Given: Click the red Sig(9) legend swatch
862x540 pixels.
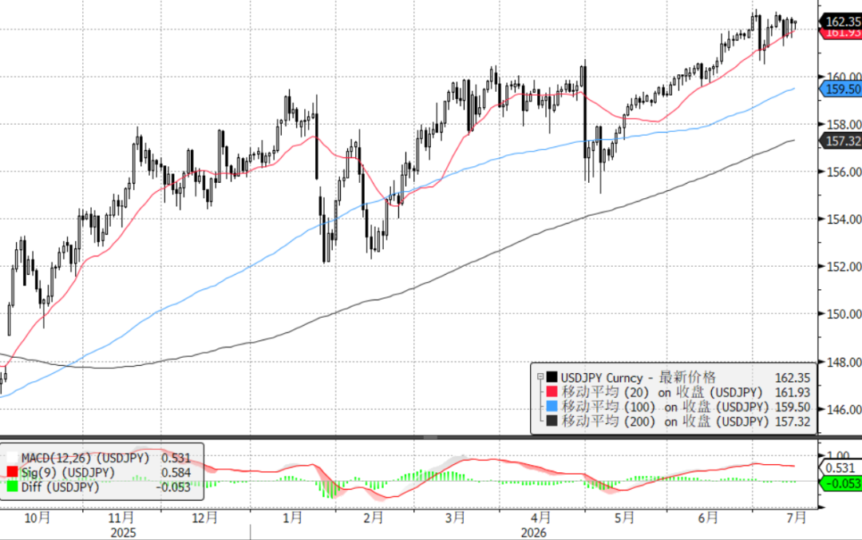Looking at the screenshot, I should (x=12, y=472).
